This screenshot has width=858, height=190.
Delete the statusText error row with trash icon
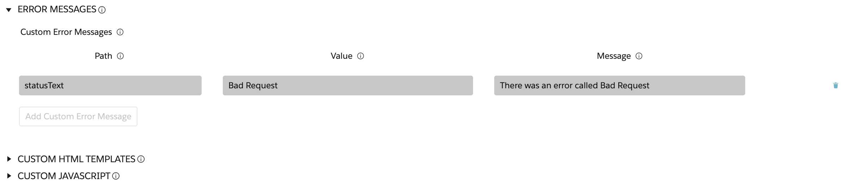pyautogui.click(x=835, y=85)
